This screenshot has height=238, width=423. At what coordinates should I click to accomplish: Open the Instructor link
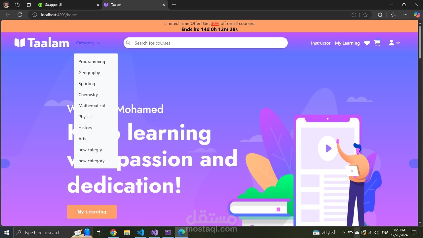(321, 43)
